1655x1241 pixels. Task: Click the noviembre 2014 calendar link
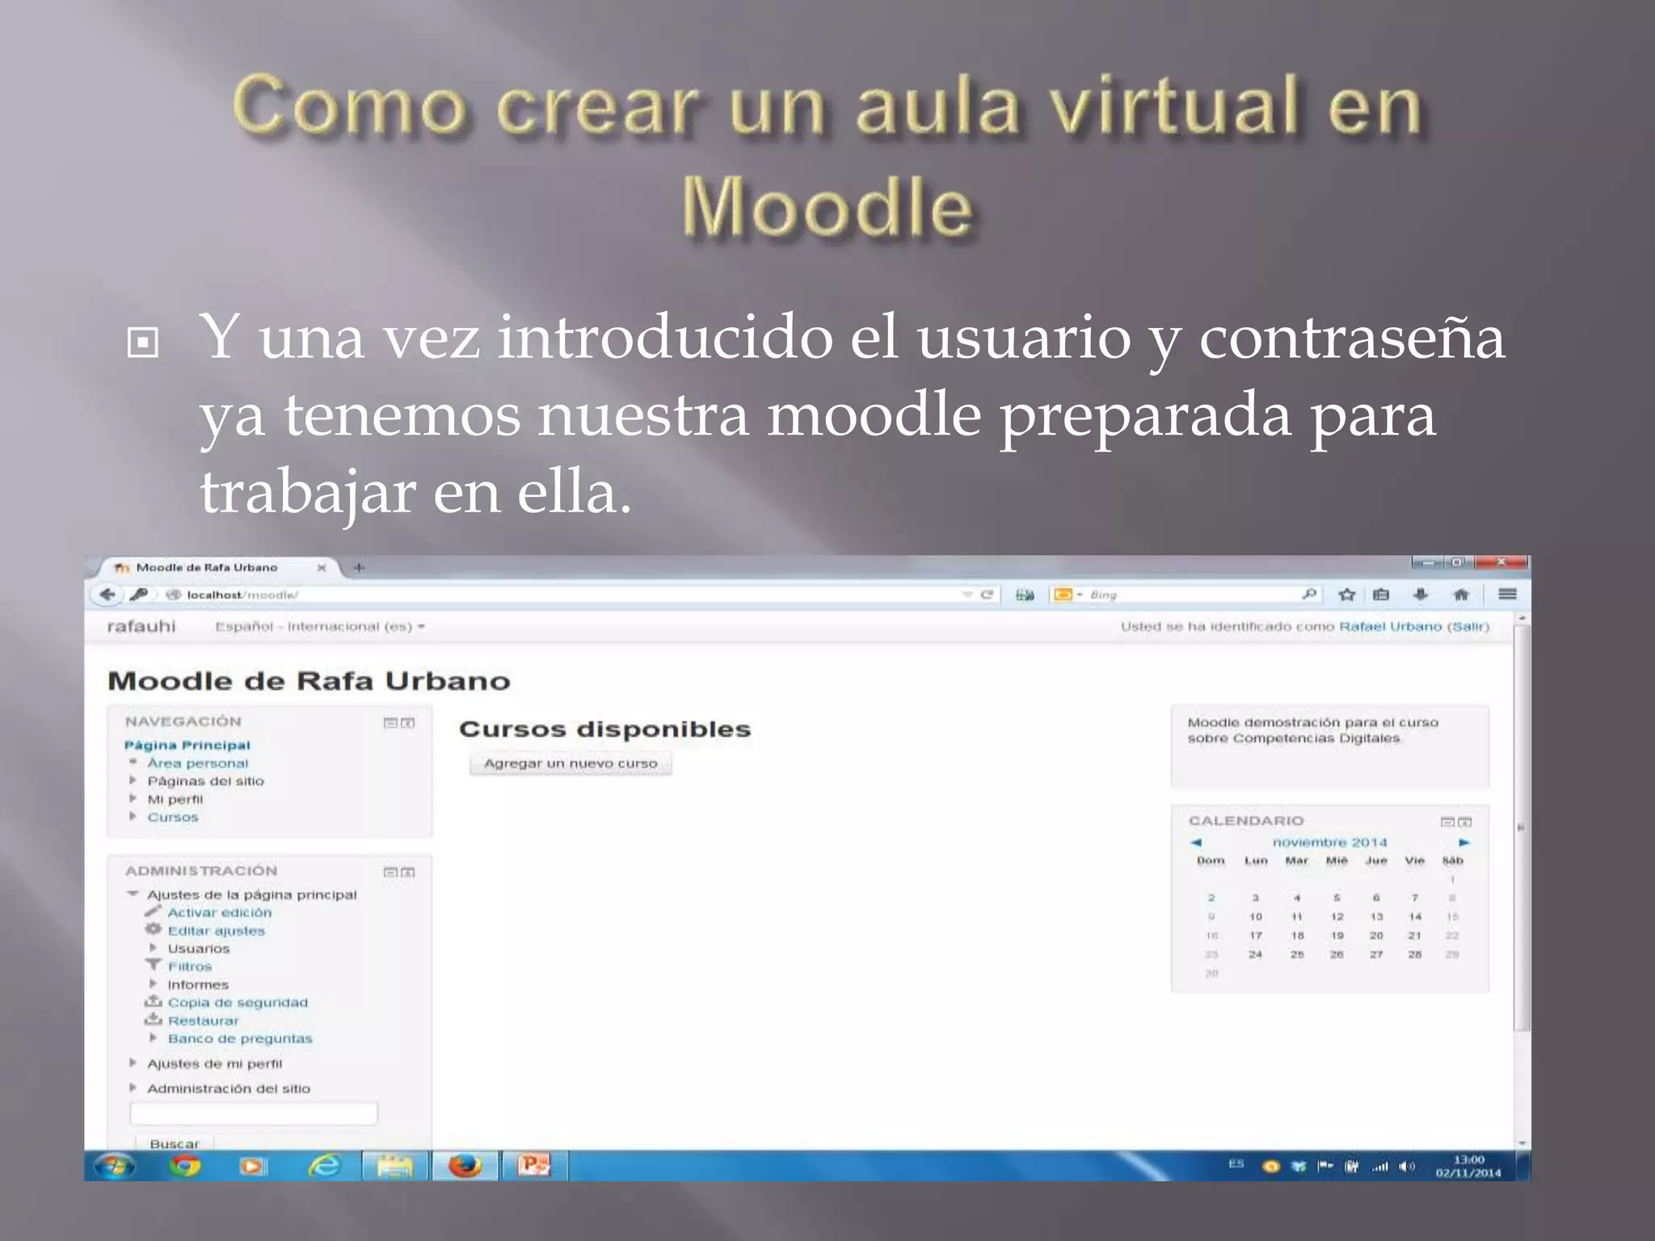click(1330, 843)
